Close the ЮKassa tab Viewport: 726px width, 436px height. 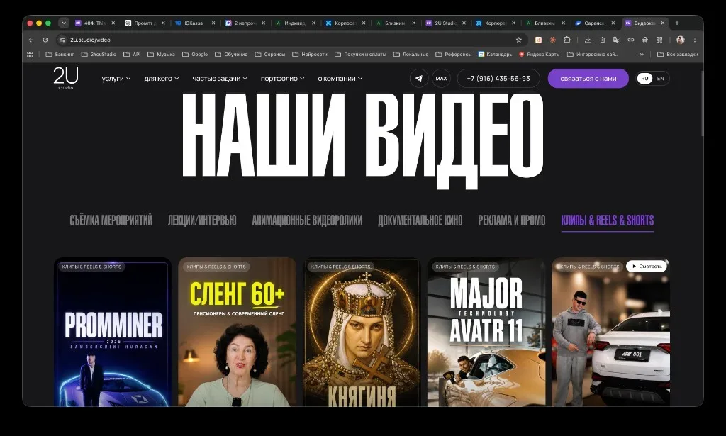click(213, 23)
